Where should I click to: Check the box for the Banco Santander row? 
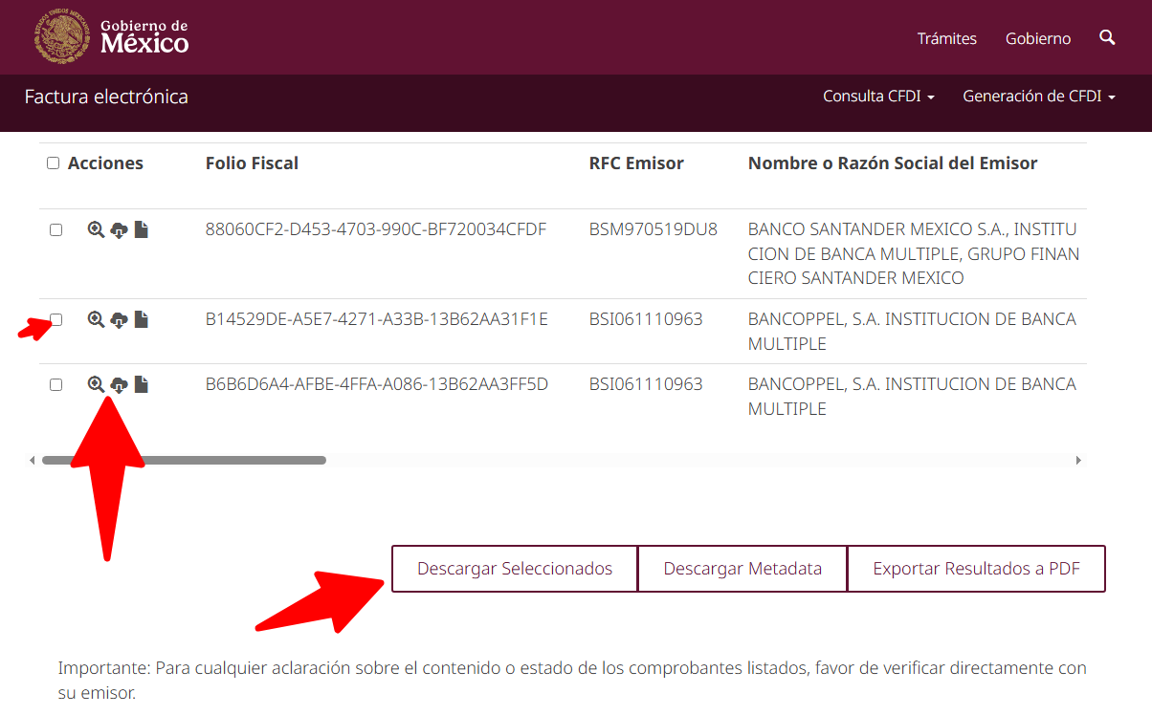55,230
